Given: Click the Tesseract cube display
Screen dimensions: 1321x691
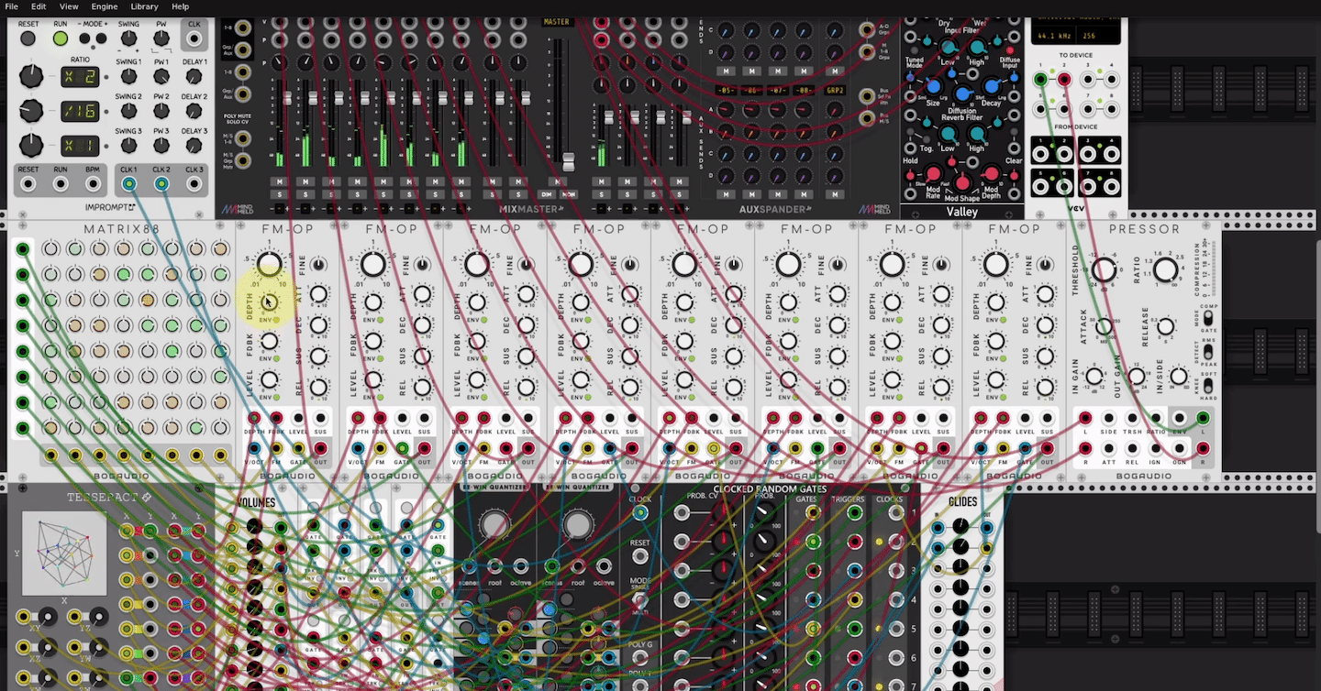Looking at the screenshot, I should [64, 553].
